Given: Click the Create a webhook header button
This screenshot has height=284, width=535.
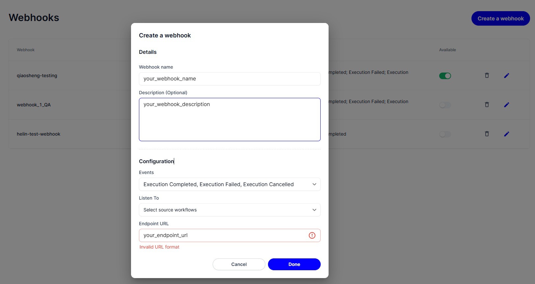Looking at the screenshot, I should [x=500, y=18].
